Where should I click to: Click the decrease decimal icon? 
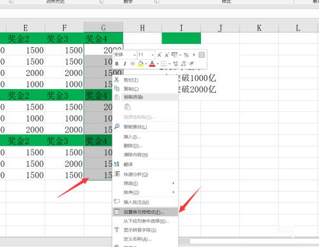[183, 64]
